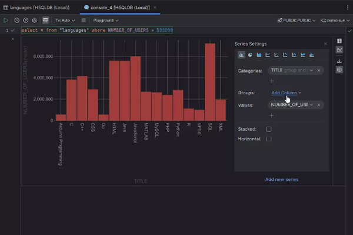This screenshot has width=353, height=235.
Task: Toggle chart settings gear on right sidebar
Action: click(339, 69)
